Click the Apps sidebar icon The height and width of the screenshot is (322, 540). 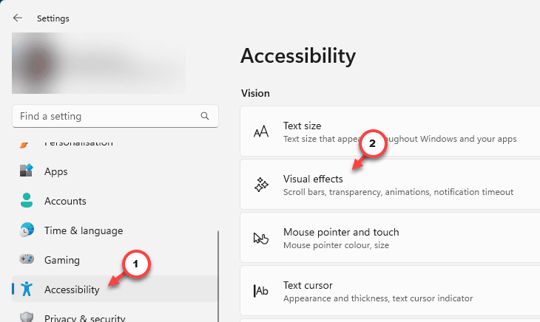pyautogui.click(x=26, y=171)
